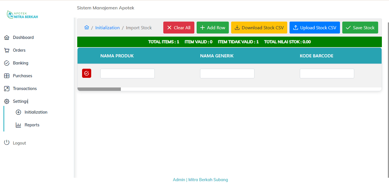The image size is (389, 184).
Task: Click Save Stock to store items
Action: pyautogui.click(x=360, y=28)
